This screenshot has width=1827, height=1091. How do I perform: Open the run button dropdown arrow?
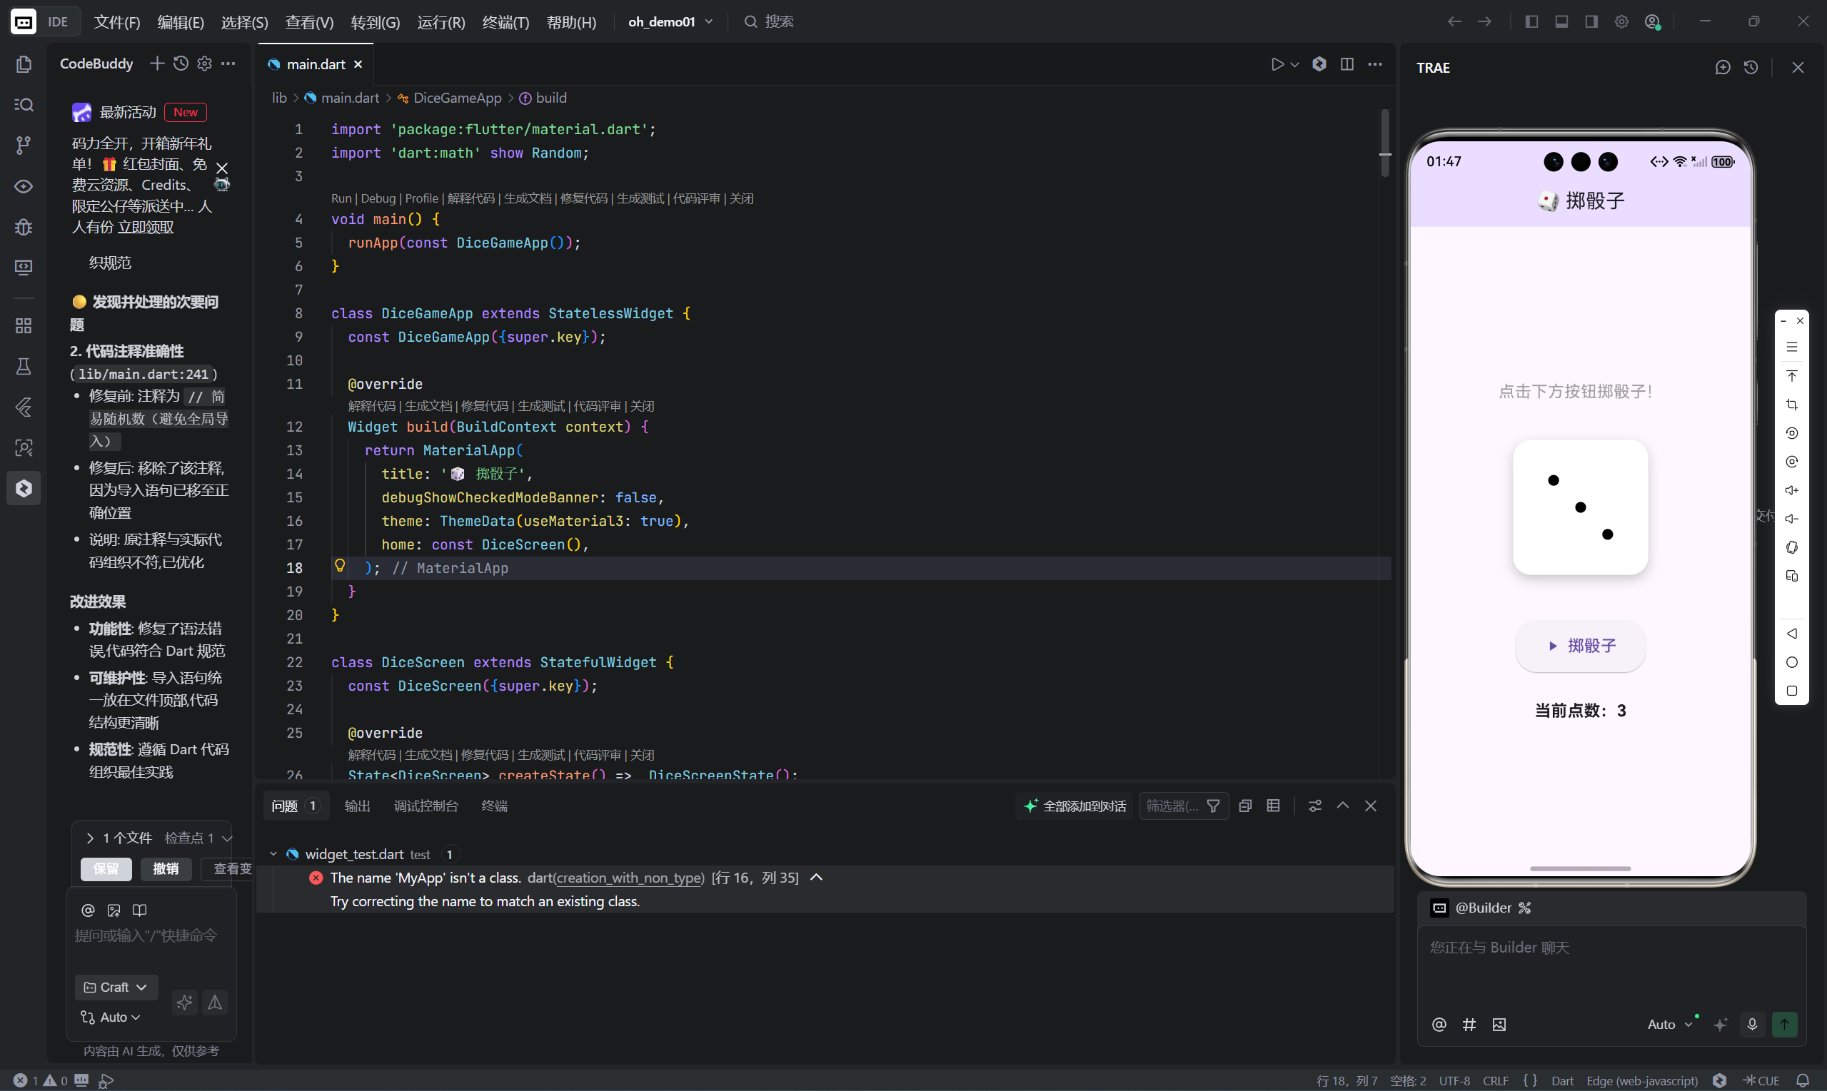[x=1294, y=65]
